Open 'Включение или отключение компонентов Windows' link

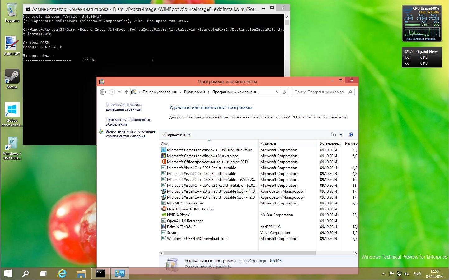130,134
